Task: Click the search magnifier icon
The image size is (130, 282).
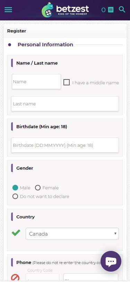Action: coord(122,9)
